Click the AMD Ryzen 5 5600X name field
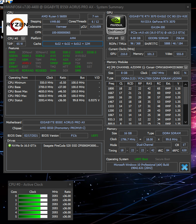Screen dimensions: 196x224 (x=54, y=16)
